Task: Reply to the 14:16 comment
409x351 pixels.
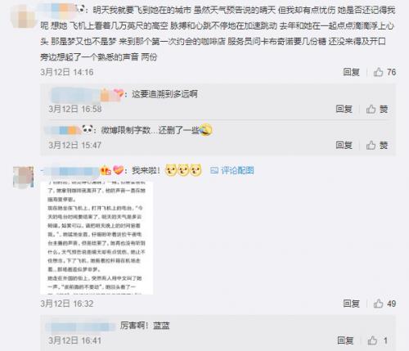Action: 351,72
